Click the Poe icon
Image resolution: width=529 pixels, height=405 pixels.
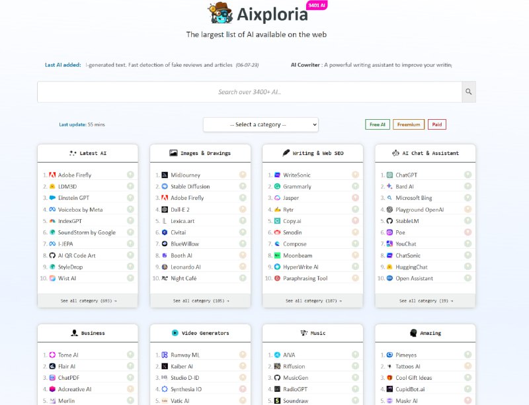[x=389, y=232]
